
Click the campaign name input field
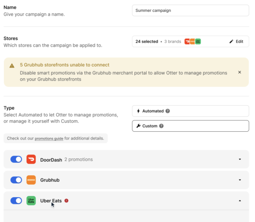pos(191,10)
